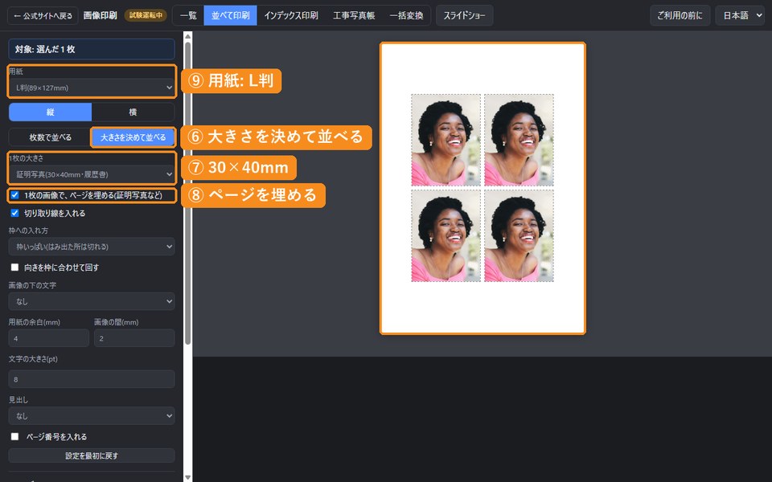
Task: Switch to インデックス印刷 tab
Action: (291, 16)
